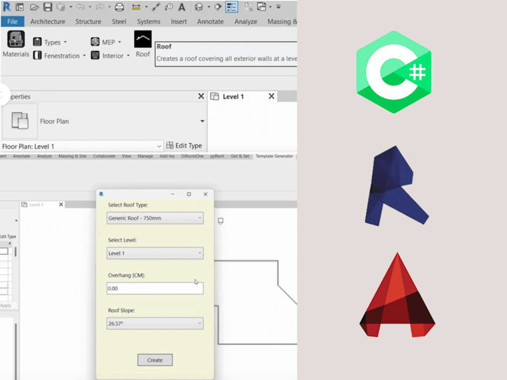Click the Types clipboard icon
The image size is (507, 380).
[37, 42]
